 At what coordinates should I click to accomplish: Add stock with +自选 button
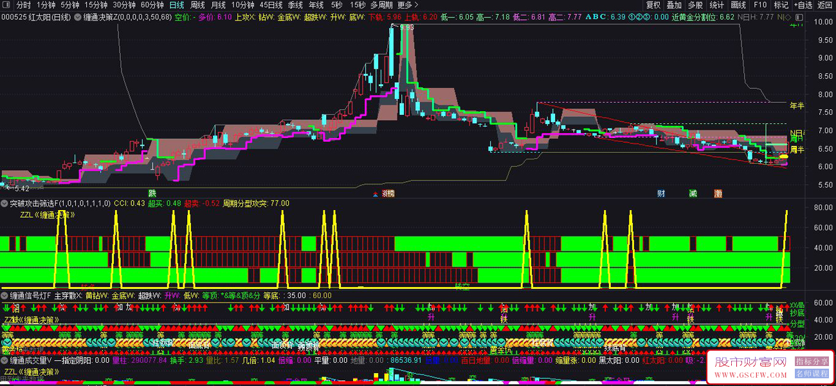802,5
